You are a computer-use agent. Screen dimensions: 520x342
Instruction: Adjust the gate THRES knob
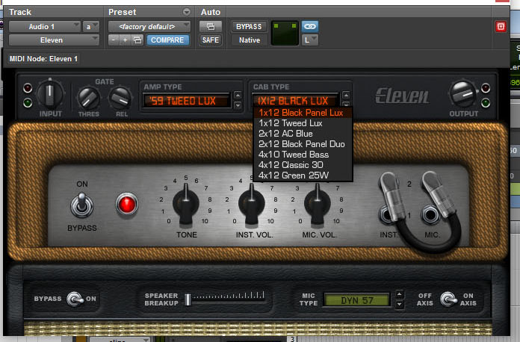coord(89,99)
